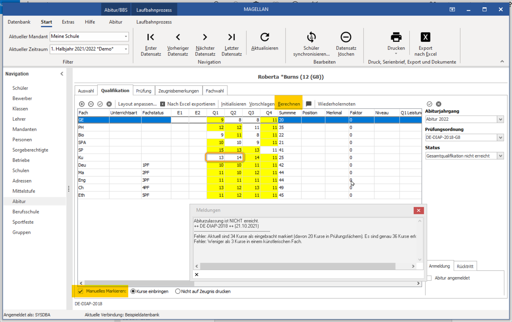512x322 pixels.
Task: Open the Prüfungsordnung dropdown
Action: point(500,137)
